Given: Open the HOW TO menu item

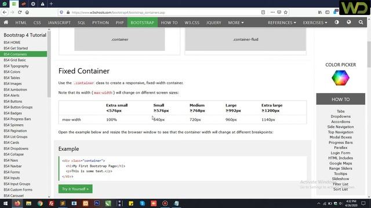Looking at the screenshot, I should tap(169, 23).
